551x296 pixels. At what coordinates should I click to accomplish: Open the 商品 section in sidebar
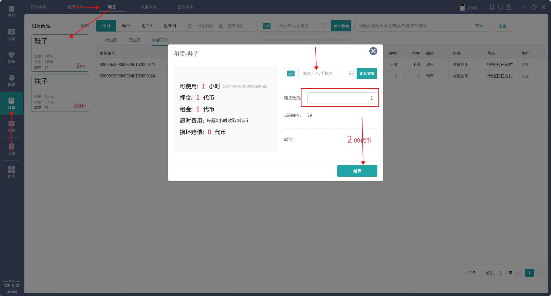11,12
